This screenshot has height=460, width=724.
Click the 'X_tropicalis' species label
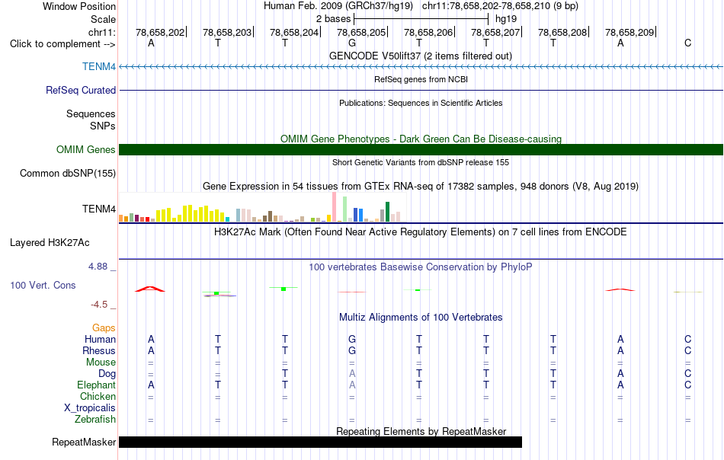(x=90, y=408)
